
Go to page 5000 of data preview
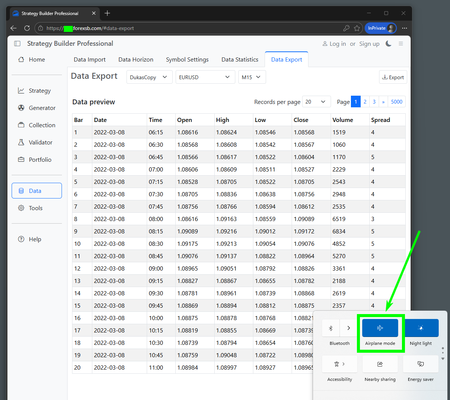396,102
